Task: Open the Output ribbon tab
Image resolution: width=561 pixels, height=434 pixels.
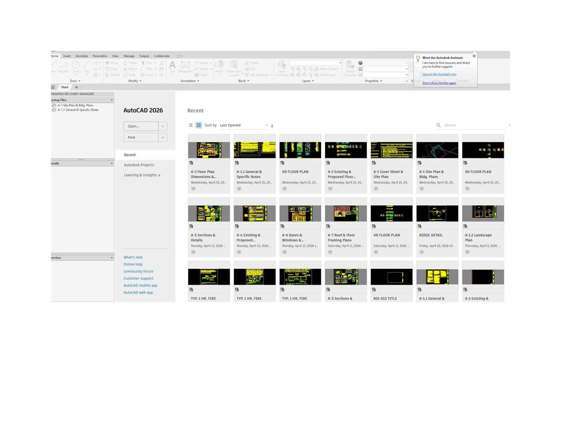Action: 144,56
